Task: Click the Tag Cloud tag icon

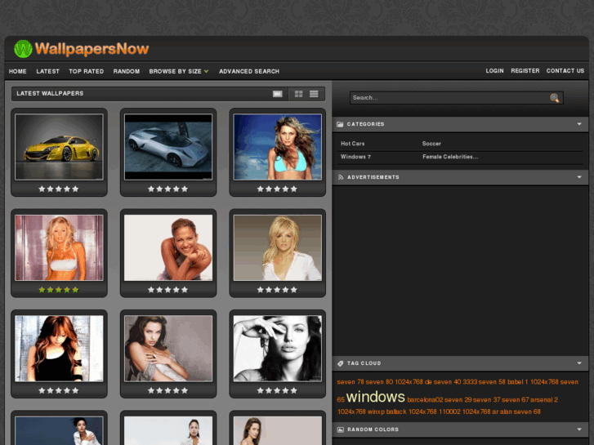Action: pyautogui.click(x=341, y=363)
